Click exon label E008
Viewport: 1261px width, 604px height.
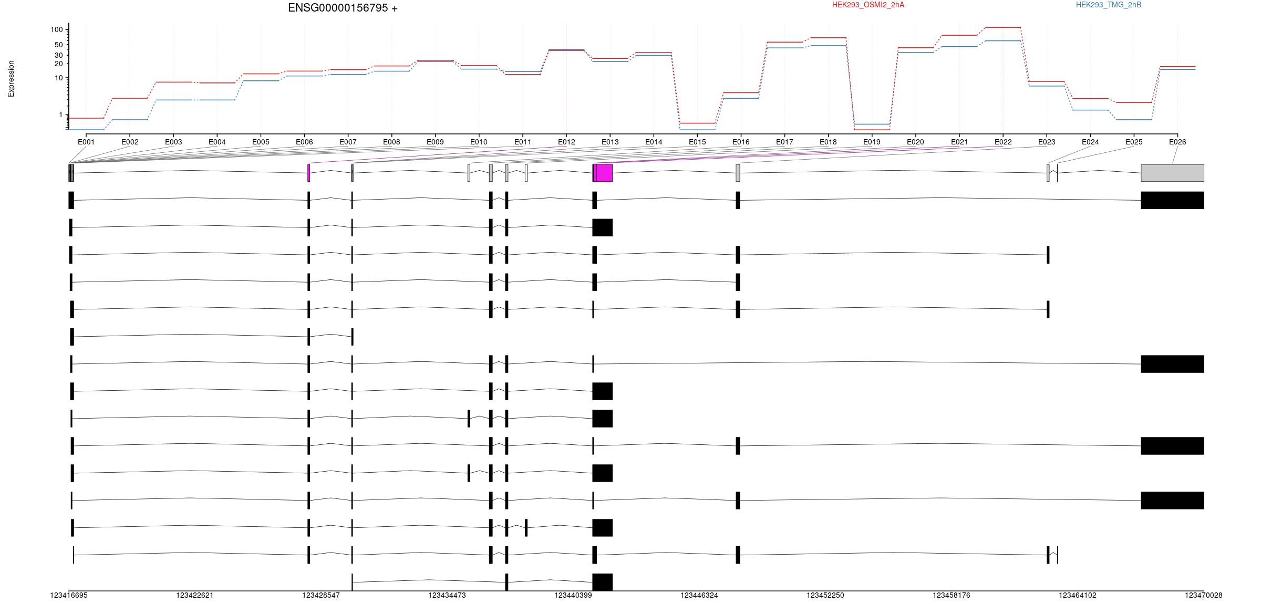click(x=391, y=142)
